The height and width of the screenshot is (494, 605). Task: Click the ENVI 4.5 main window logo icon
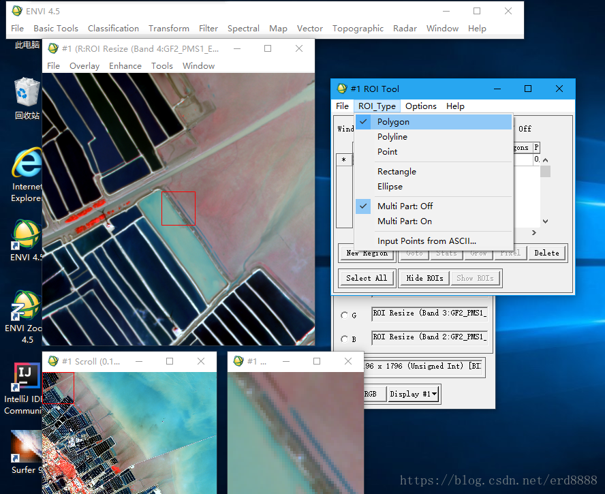click(x=17, y=11)
